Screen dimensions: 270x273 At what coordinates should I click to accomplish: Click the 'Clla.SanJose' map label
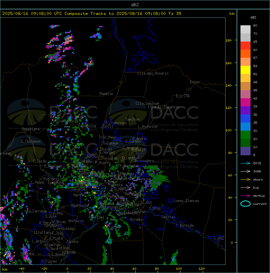point(147,103)
